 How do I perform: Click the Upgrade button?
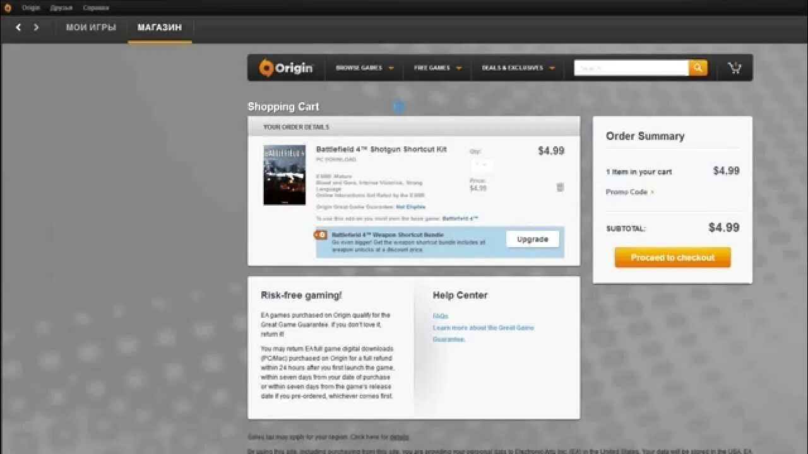click(x=532, y=239)
